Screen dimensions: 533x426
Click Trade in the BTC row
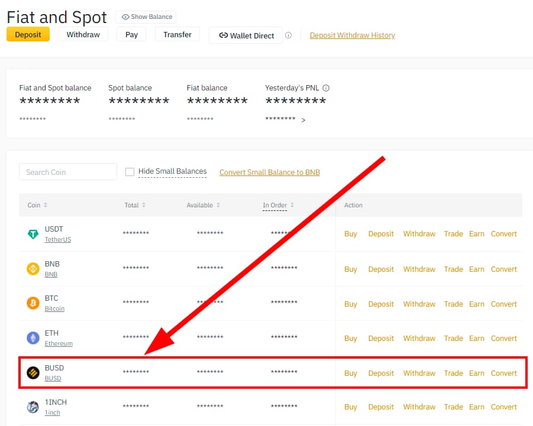click(x=453, y=304)
